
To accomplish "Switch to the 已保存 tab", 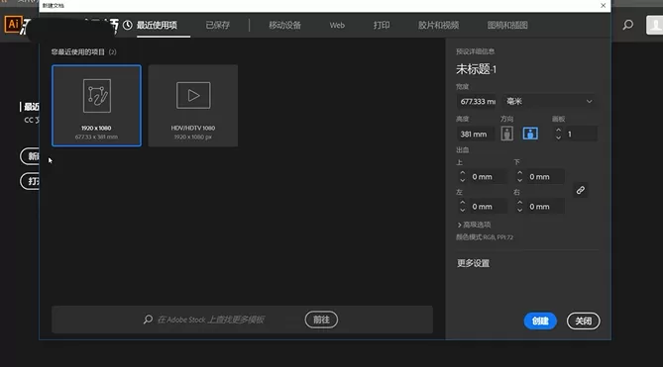I will (218, 26).
